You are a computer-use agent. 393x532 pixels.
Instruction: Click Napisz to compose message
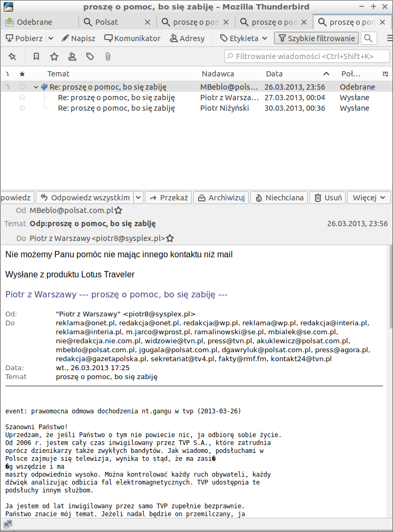coord(78,38)
